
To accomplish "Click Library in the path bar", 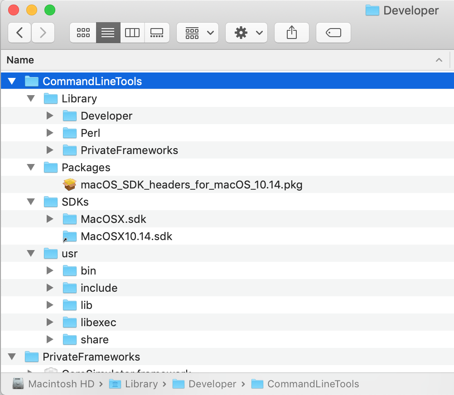I will (x=141, y=384).
